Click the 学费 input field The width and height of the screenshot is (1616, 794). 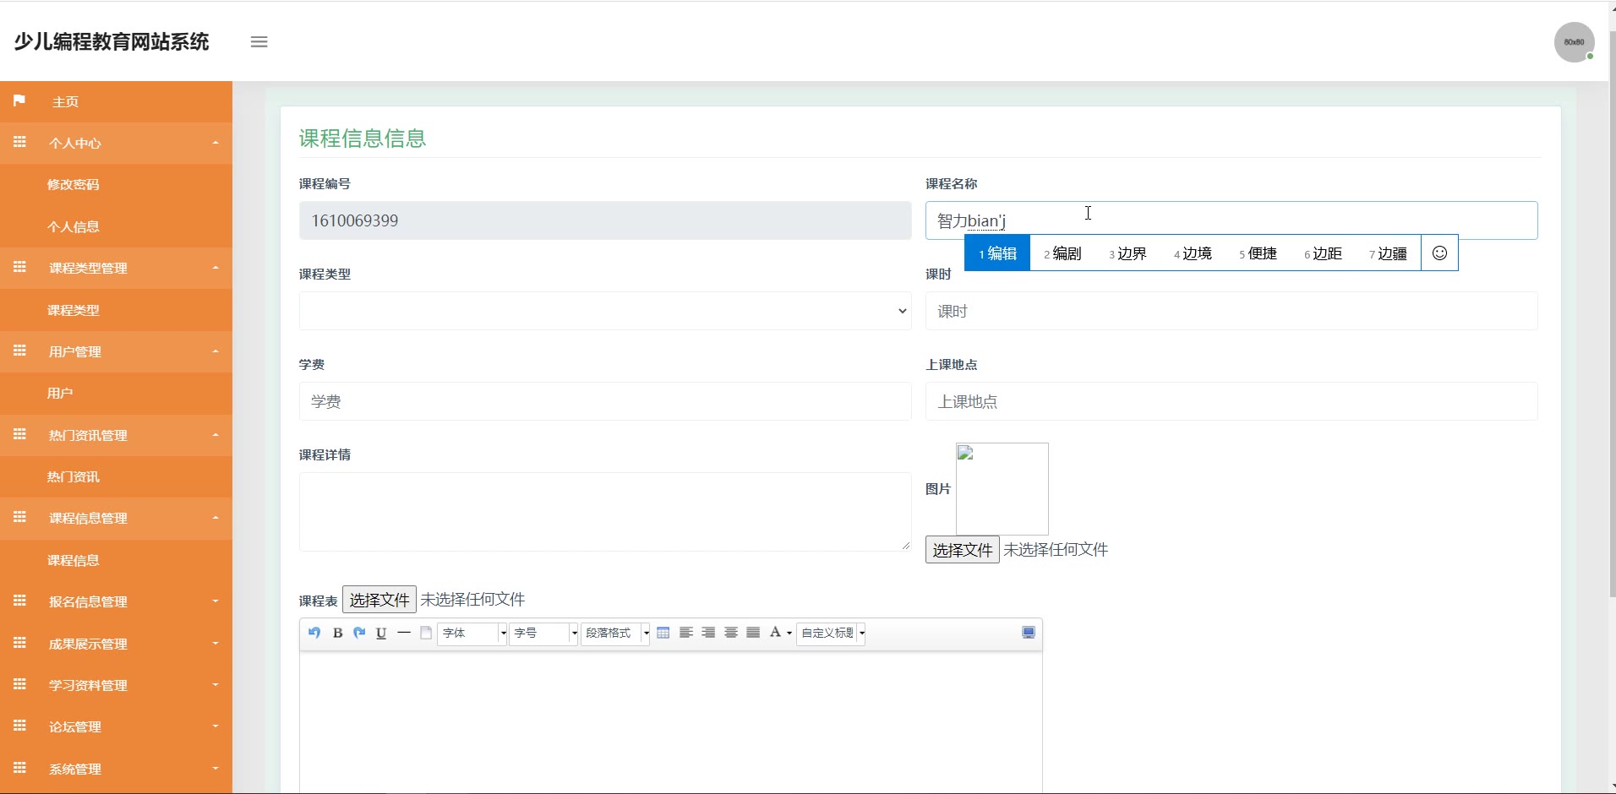pos(605,401)
